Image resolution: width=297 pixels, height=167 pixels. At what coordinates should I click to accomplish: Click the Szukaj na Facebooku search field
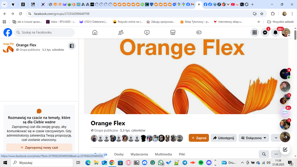[44, 32]
